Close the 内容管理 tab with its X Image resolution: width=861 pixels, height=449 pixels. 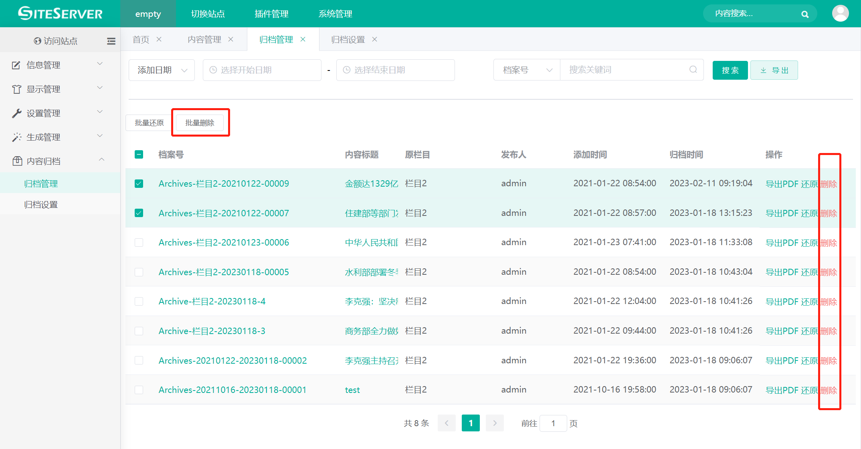tap(231, 39)
